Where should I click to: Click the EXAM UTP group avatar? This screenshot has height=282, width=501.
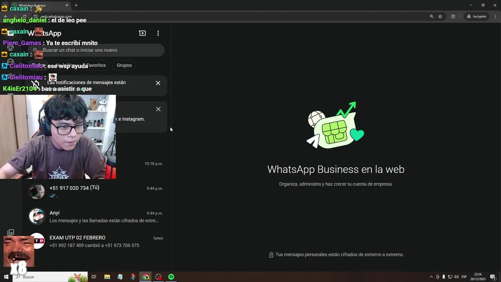(37, 241)
